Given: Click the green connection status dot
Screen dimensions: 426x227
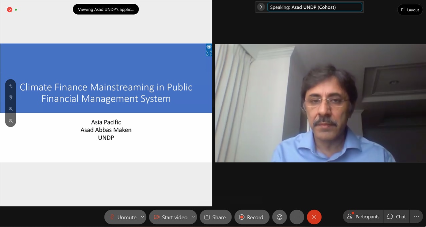Looking at the screenshot, I should click(x=16, y=10).
